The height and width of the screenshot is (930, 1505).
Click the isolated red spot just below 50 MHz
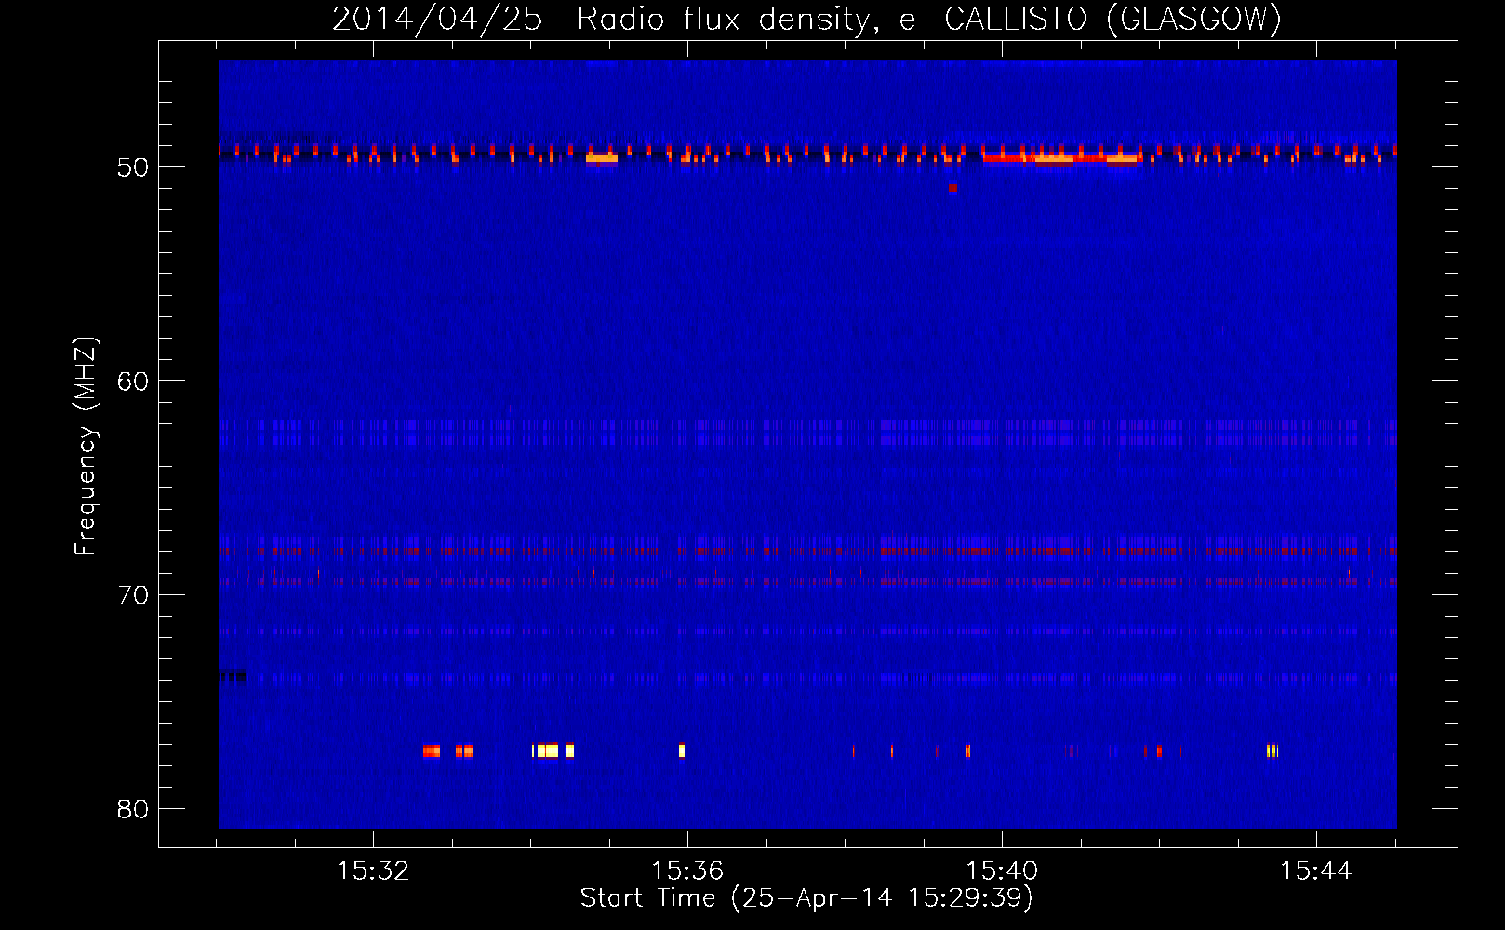coord(952,188)
